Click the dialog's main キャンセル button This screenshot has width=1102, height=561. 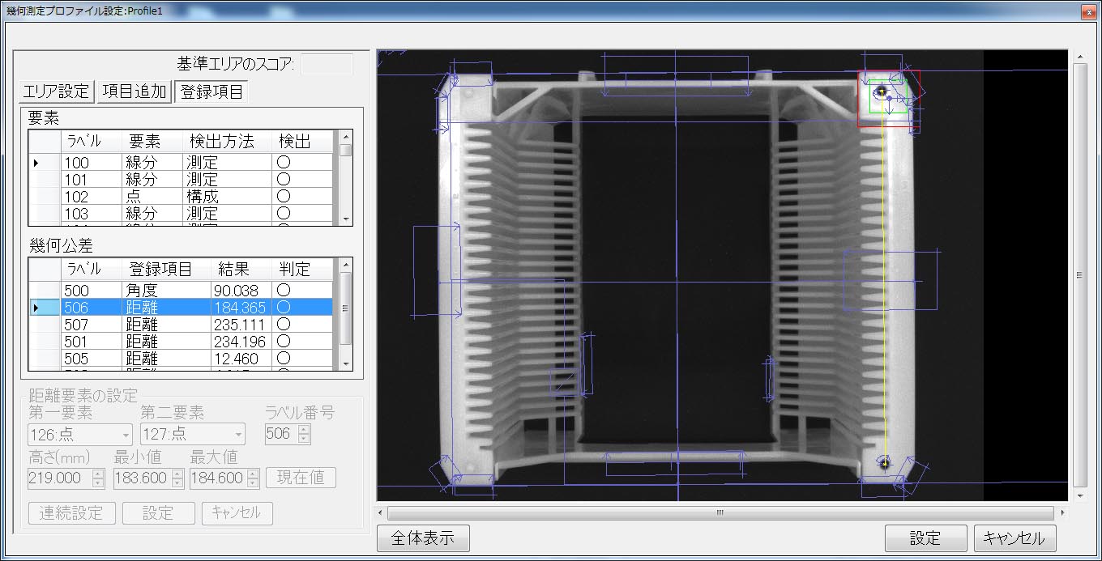(1014, 538)
